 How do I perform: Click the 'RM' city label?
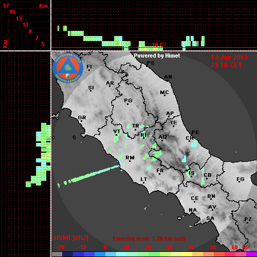(130, 158)
